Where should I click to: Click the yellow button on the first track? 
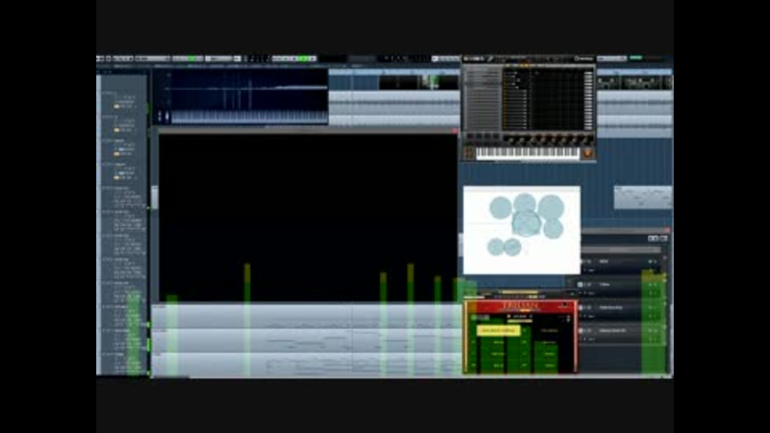coord(116,107)
